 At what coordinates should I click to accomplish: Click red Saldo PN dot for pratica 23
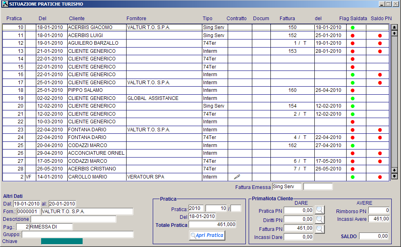click(x=380, y=130)
